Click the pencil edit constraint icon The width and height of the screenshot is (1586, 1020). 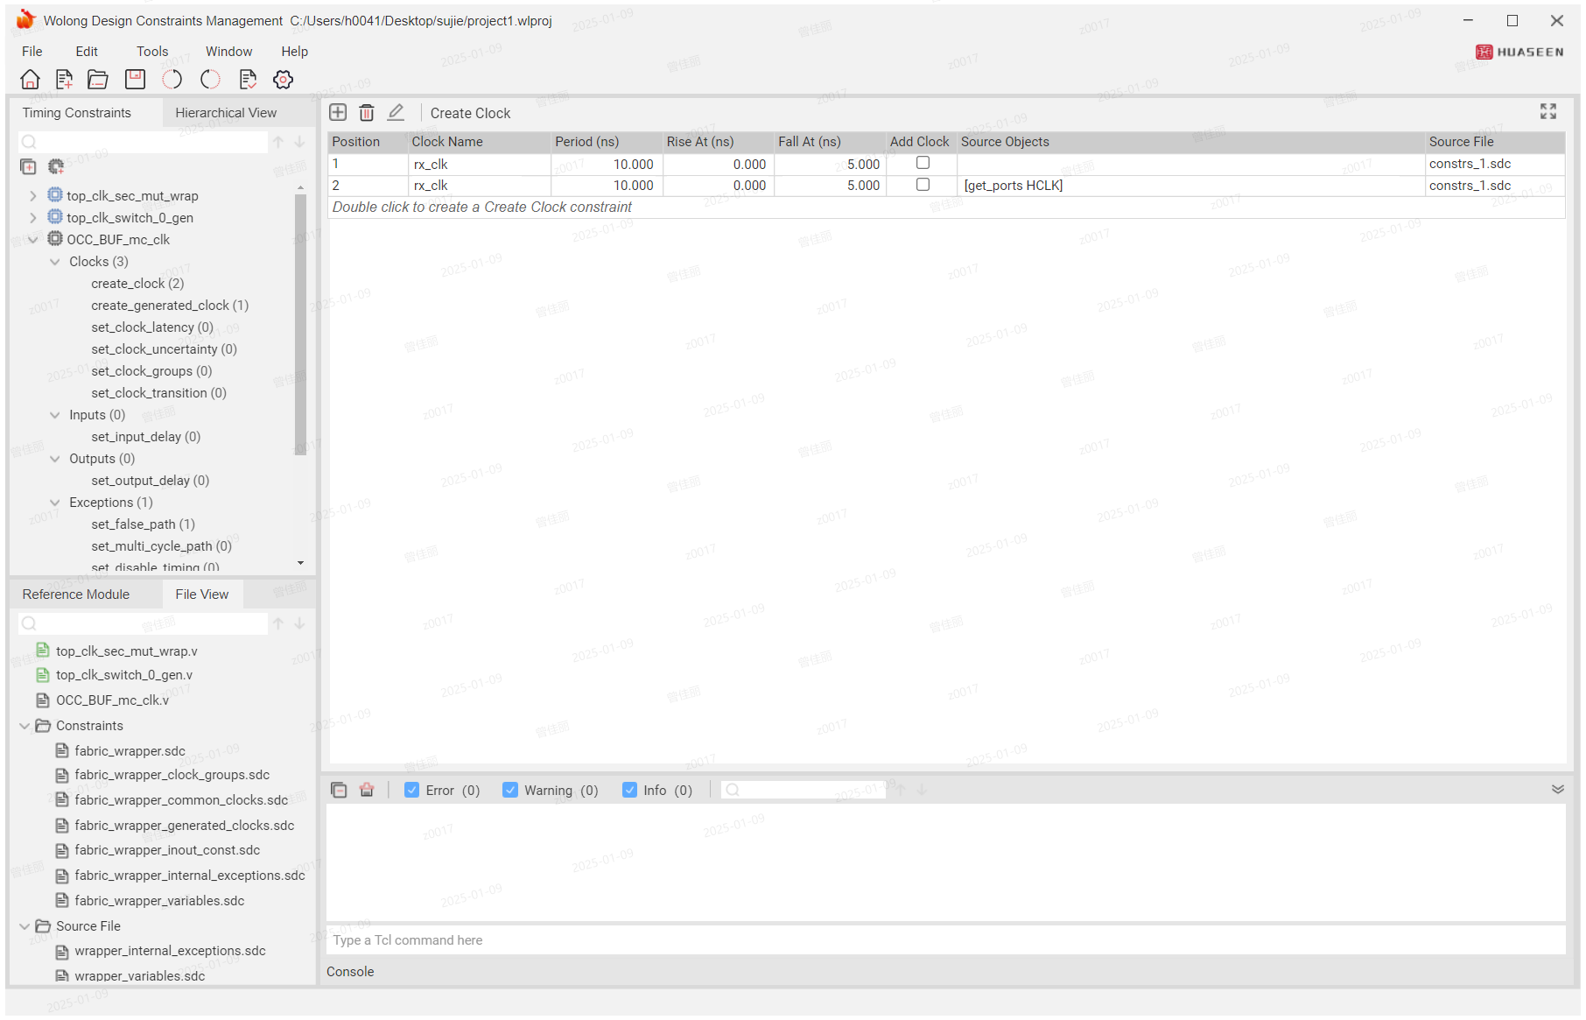(396, 112)
